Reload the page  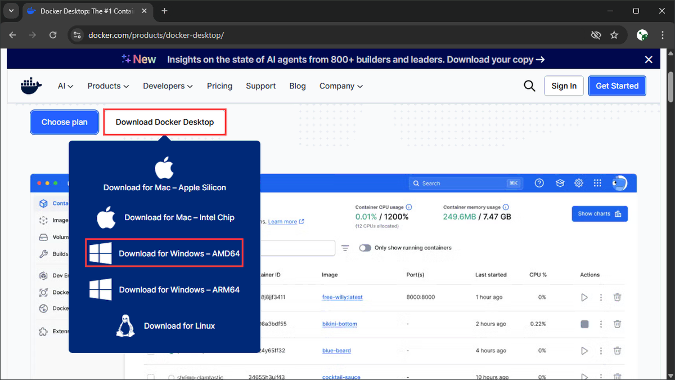(x=53, y=35)
